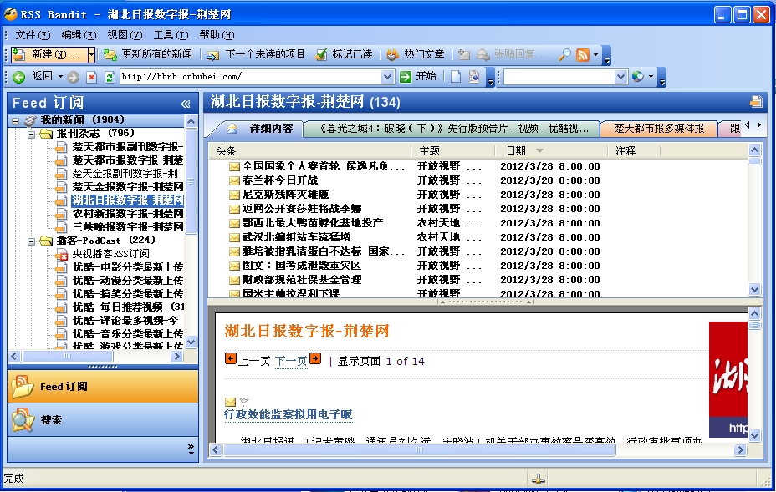Collapse the 播客-PodCast folder
Screen dimensions: 776x492
pyautogui.click(x=31, y=241)
